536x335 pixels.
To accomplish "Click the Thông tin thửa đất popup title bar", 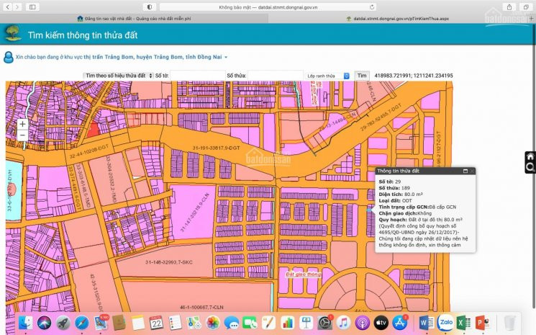I will click(x=425, y=171).
